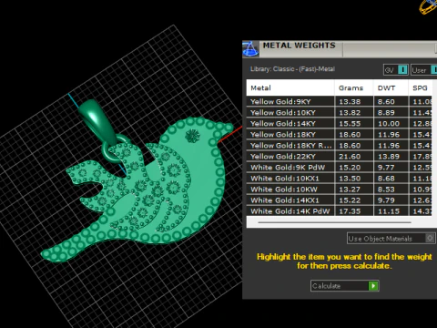Select the White Gold:10KX1 row
The width and height of the screenshot is (437, 328).
[340, 178]
